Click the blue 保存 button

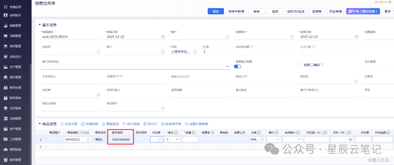[215, 11]
